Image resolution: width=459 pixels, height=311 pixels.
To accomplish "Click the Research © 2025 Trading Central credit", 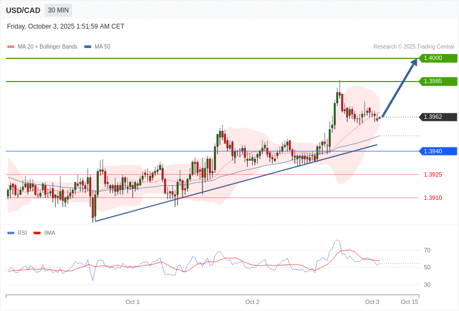I will 414,47.
